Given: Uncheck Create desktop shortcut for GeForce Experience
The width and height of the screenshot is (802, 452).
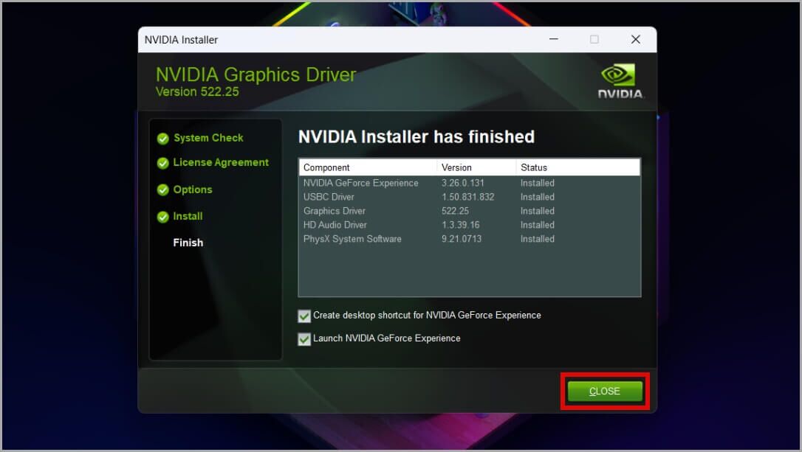Looking at the screenshot, I should (304, 316).
